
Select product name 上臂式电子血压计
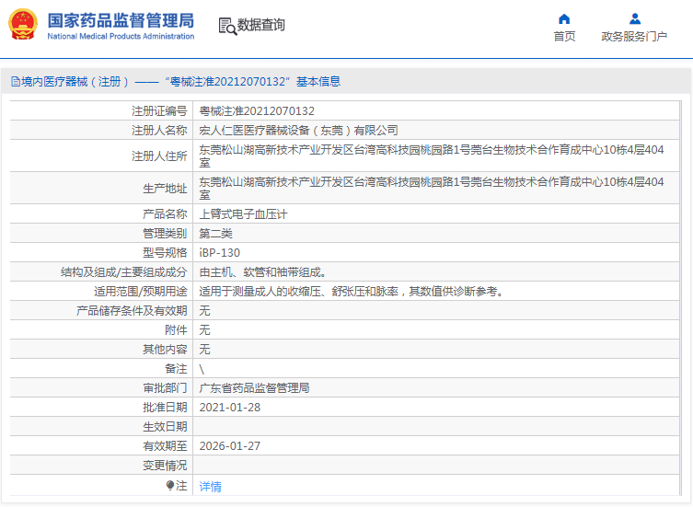coord(243,214)
